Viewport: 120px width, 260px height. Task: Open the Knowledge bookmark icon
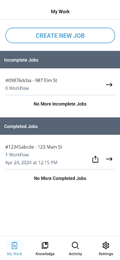pos(45,245)
